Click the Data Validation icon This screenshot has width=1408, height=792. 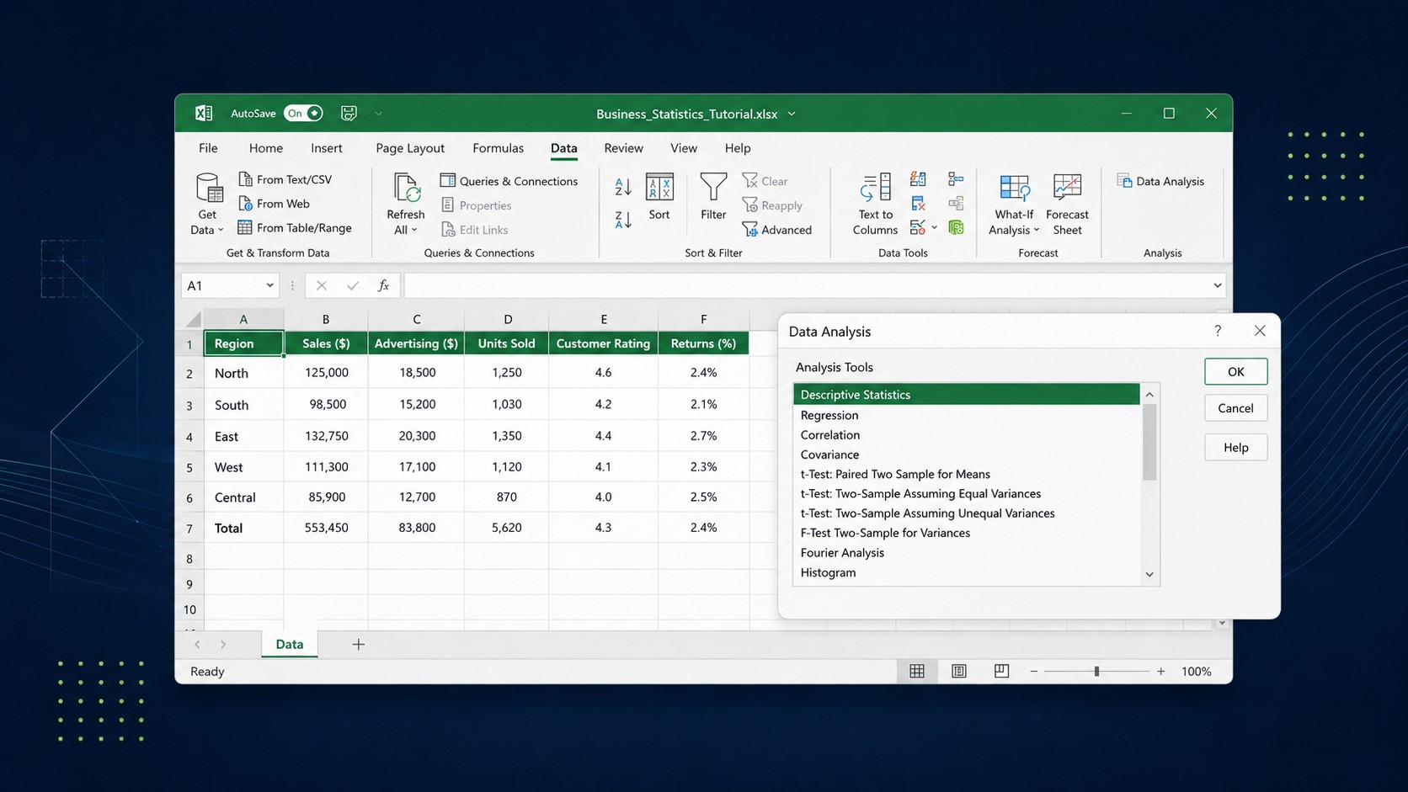(x=917, y=227)
